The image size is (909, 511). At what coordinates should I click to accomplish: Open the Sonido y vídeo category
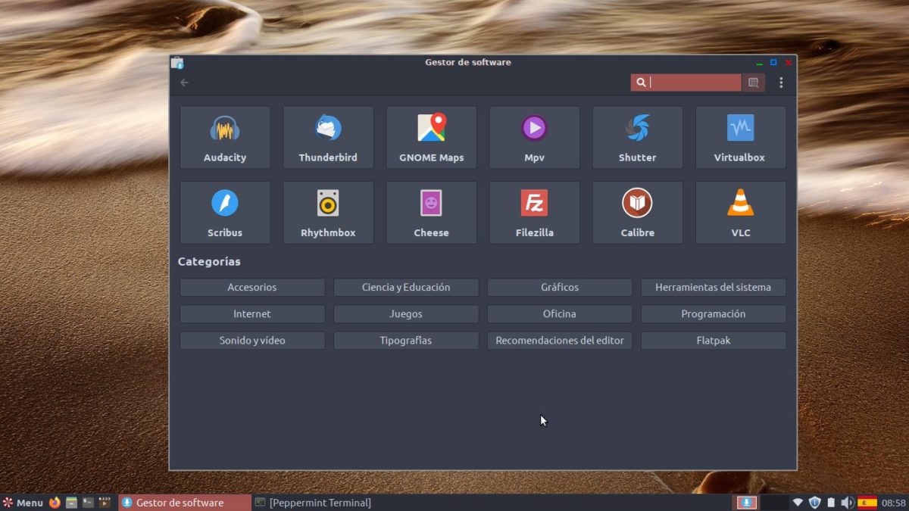coord(252,341)
